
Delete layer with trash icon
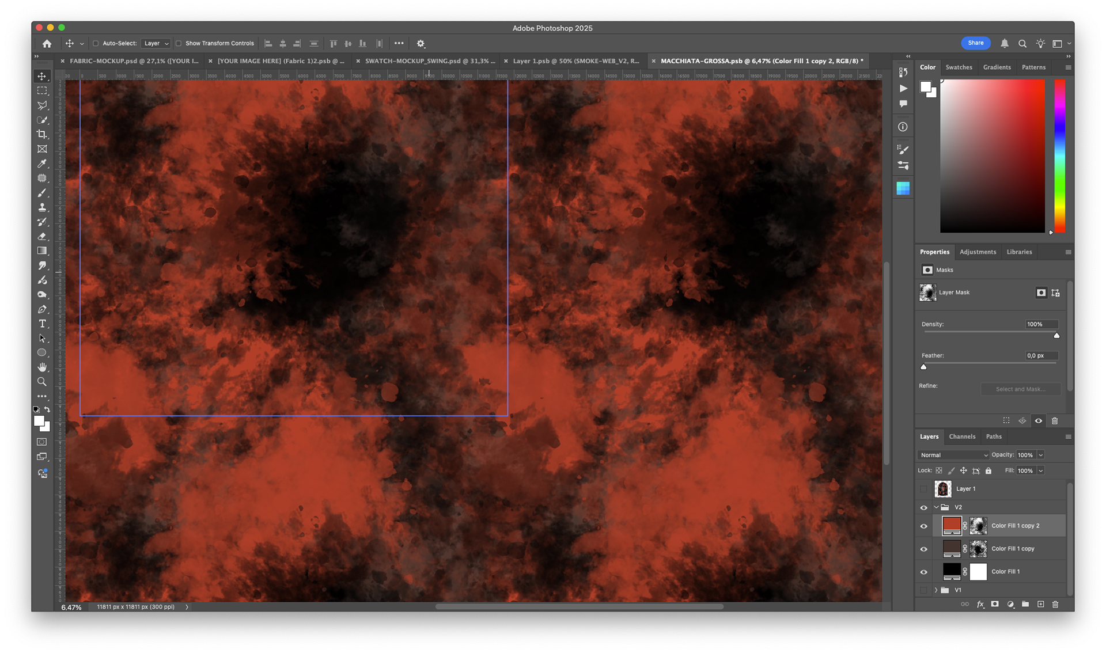pyautogui.click(x=1055, y=604)
